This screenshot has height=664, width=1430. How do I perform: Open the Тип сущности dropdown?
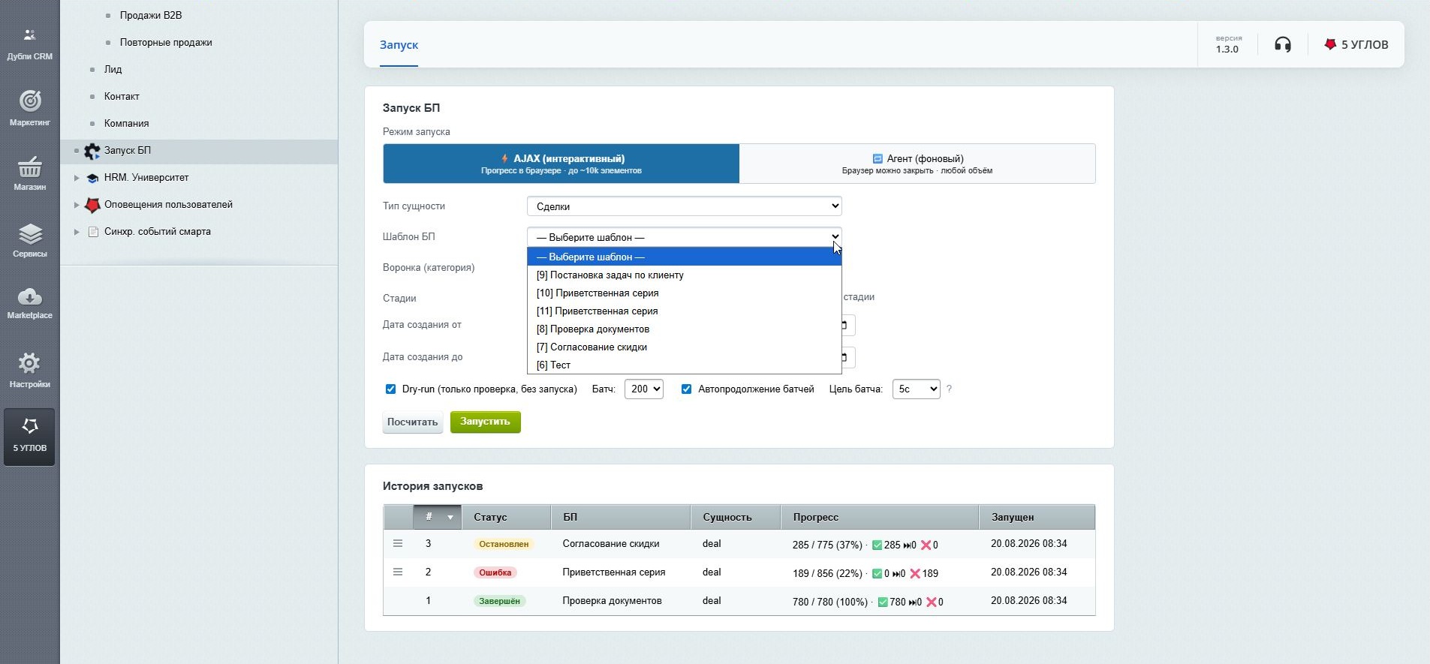tap(685, 206)
